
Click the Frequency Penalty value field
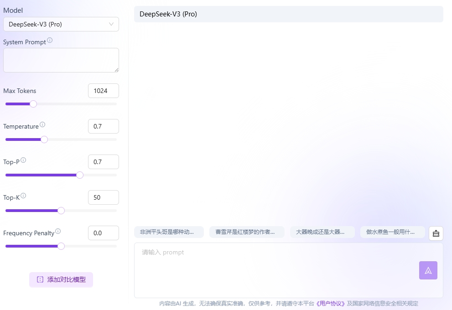(x=104, y=233)
